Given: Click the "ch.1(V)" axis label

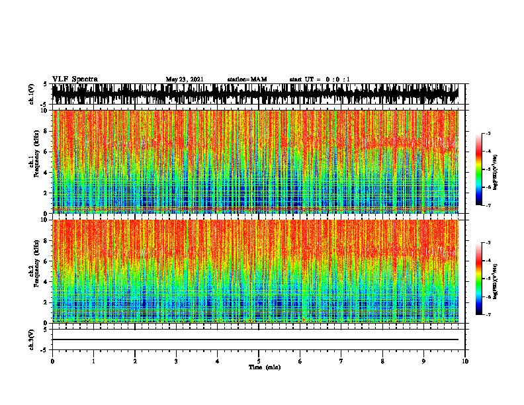Looking at the screenshot, I should (32, 94).
